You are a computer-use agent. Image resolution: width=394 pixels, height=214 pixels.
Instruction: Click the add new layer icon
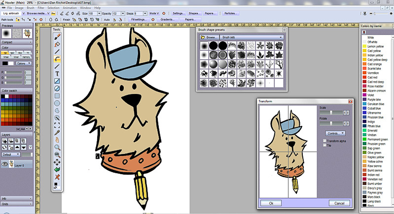coord(4,141)
